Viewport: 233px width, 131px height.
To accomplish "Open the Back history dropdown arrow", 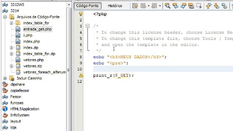I will point(149,6).
